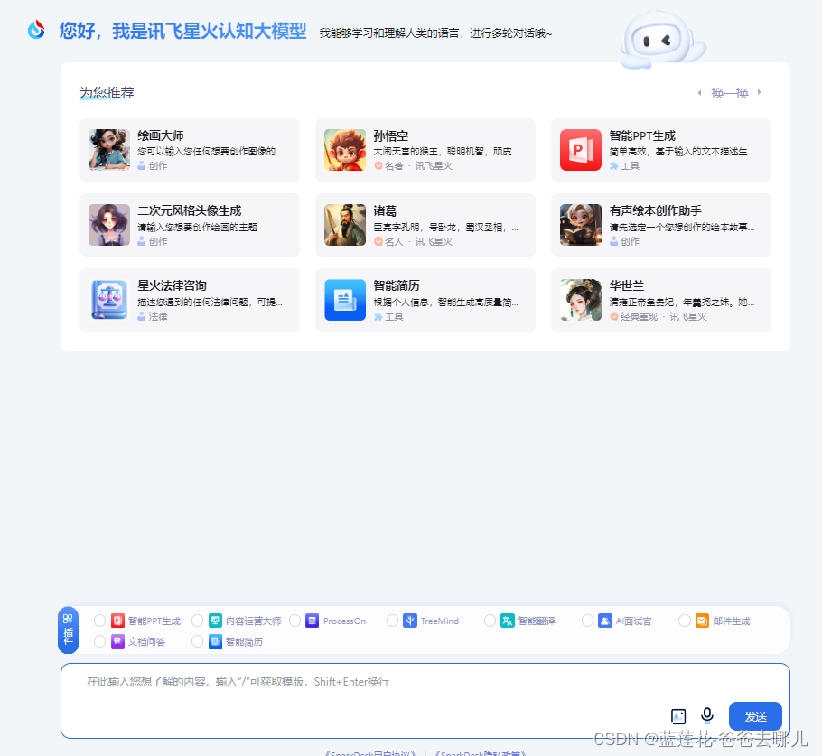822x756 pixels.
Task: Click the 二次元风格头像生成 title
Action: click(190, 210)
